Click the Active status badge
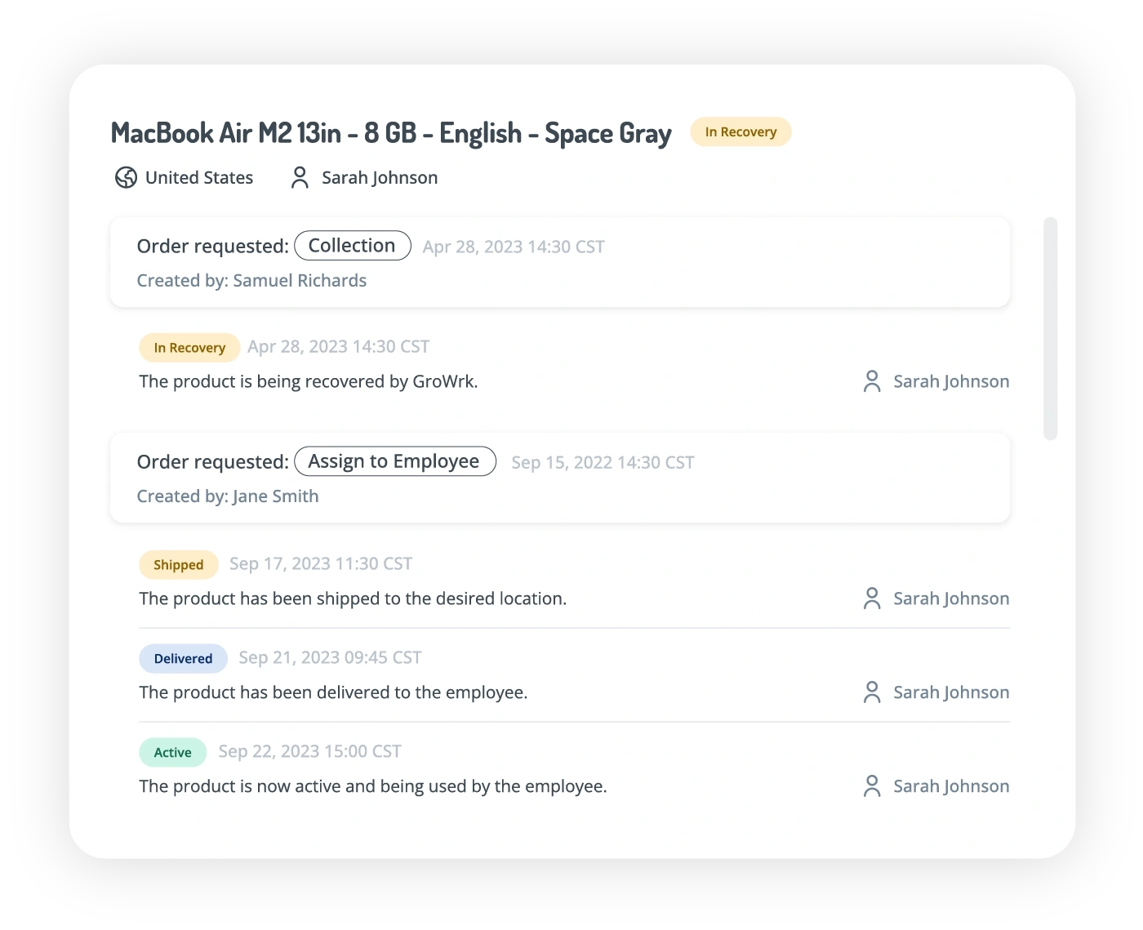This screenshot has width=1143, height=930. click(x=173, y=753)
